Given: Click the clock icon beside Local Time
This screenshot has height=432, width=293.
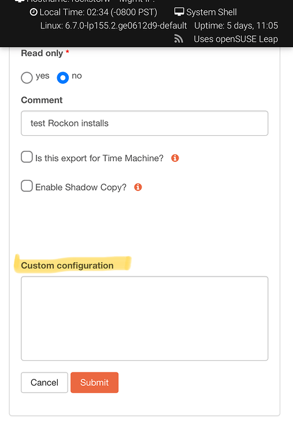Looking at the screenshot, I should [x=34, y=12].
